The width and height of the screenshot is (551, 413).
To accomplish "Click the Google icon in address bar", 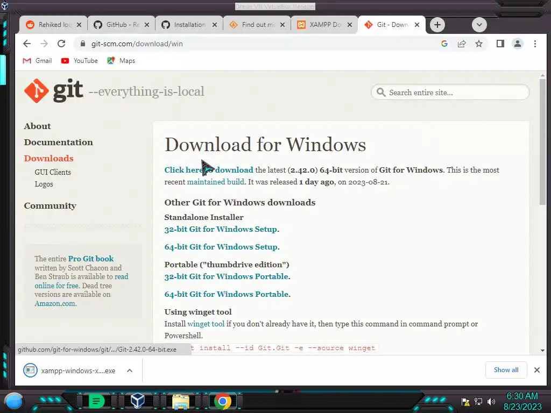I will (x=444, y=44).
